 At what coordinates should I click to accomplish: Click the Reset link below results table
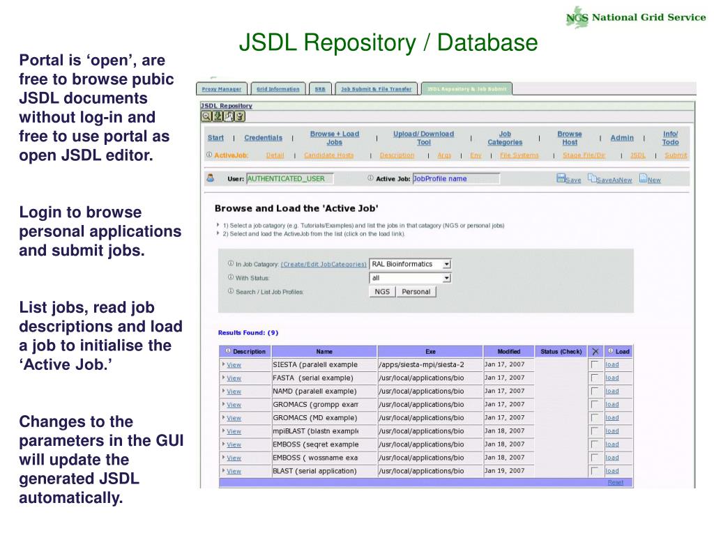(616, 482)
